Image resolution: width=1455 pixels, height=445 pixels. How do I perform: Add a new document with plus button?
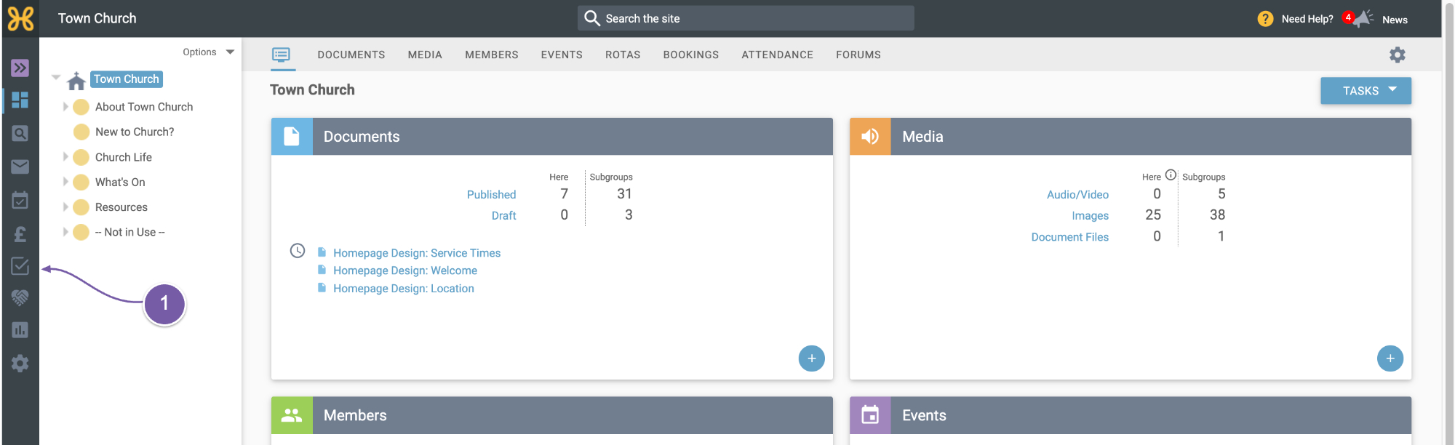tap(811, 358)
